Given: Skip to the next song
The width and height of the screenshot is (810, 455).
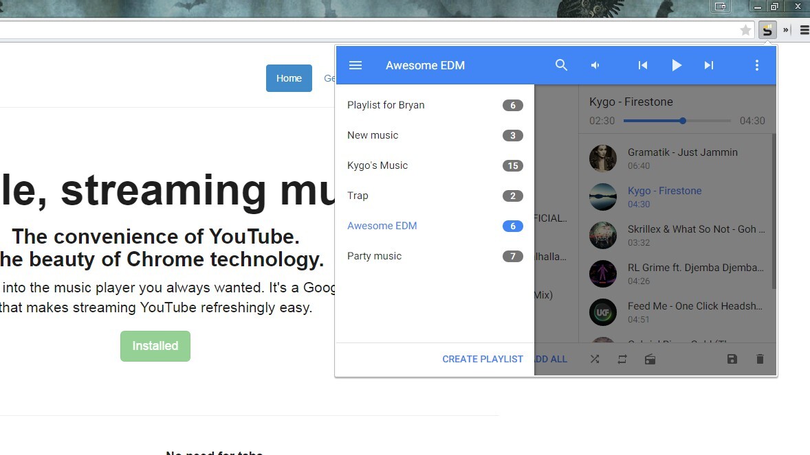Looking at the screenshot, I should 709,65.
